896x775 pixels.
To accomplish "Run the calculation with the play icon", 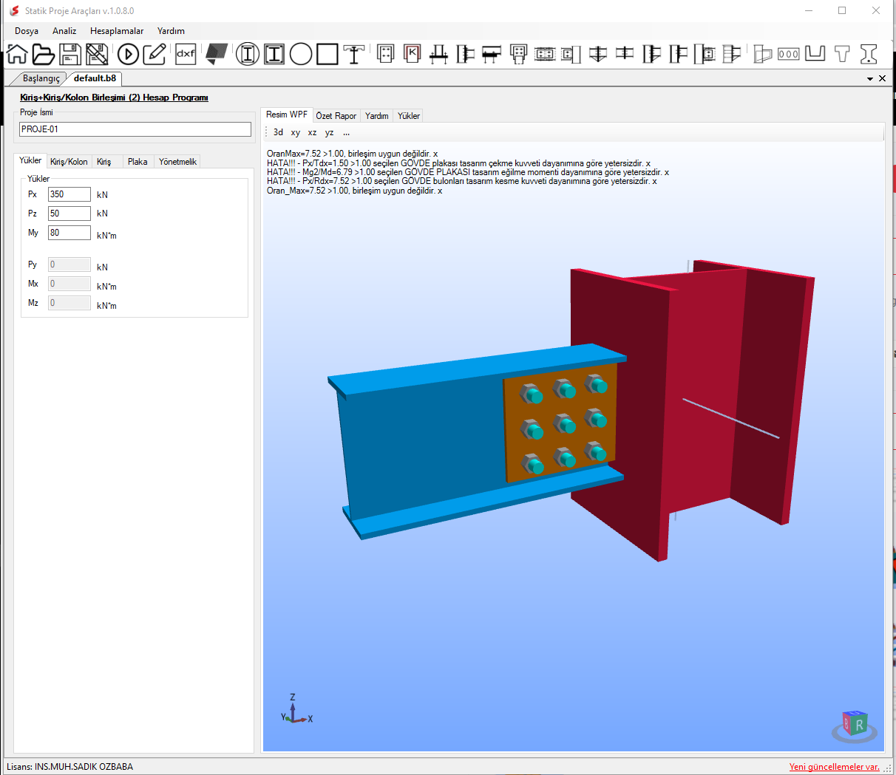I will pyautogui.click(x=128, y=54).
